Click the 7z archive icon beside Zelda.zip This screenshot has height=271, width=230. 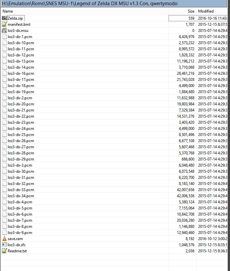coord(5,18)
